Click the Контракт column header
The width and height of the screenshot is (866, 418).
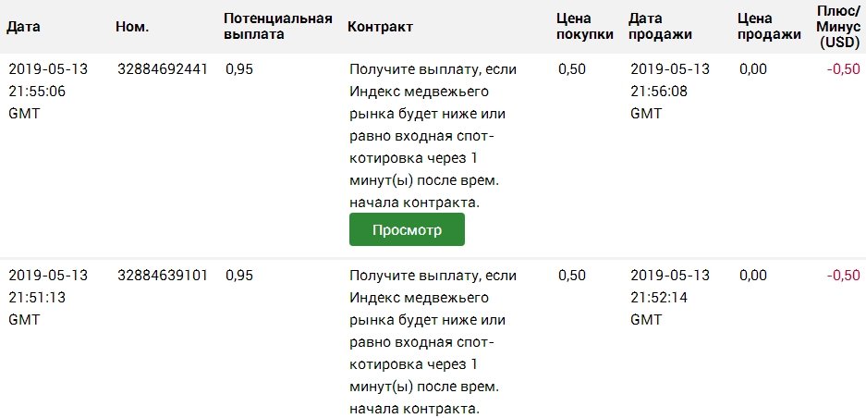tap(380, 27)
